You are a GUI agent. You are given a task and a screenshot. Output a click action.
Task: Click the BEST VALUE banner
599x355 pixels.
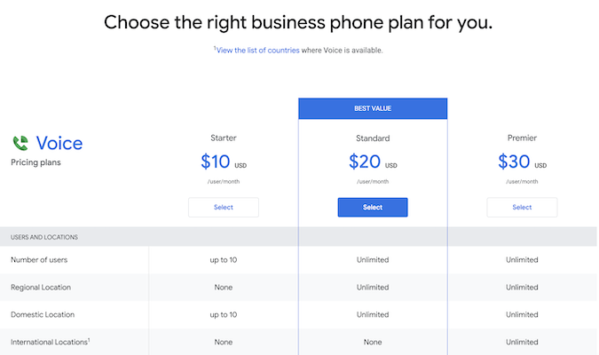point(373,108)
